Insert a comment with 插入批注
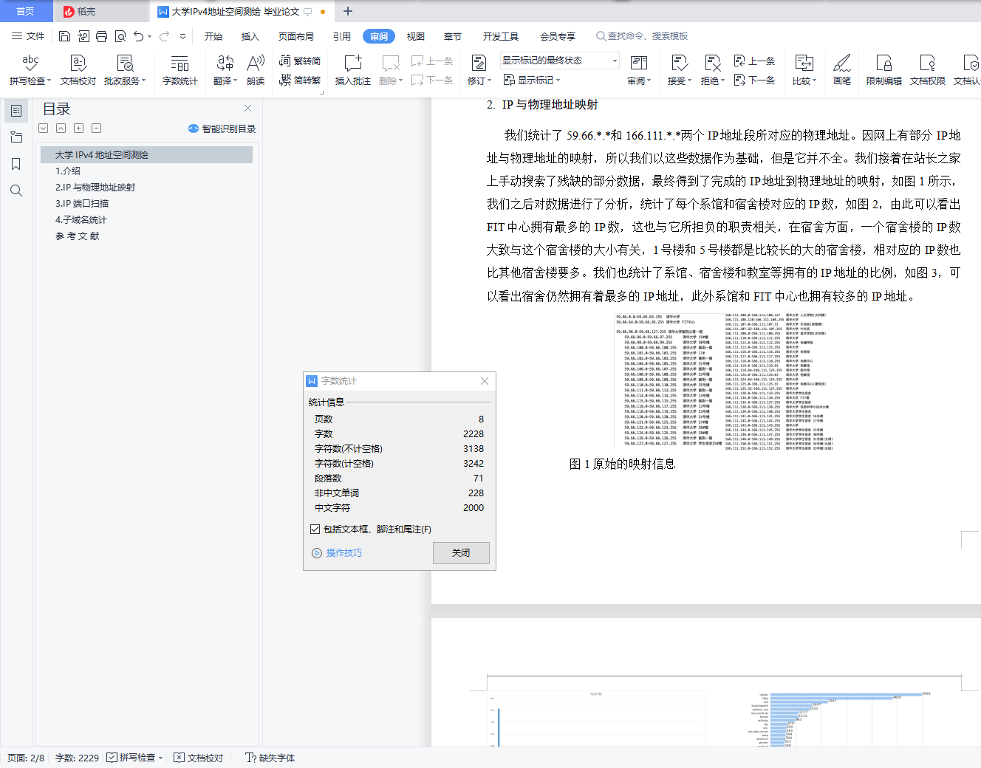The height and width of the screenshot is (768, 981). (x=353, y=70)
